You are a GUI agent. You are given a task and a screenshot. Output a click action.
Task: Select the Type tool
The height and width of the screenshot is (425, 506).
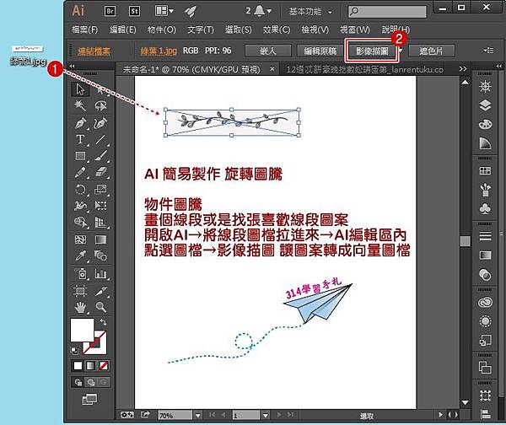pos(81,139)
